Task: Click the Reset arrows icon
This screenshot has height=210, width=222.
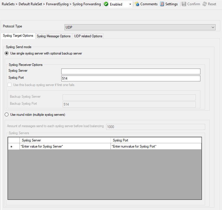Action: tap(204, 4)
